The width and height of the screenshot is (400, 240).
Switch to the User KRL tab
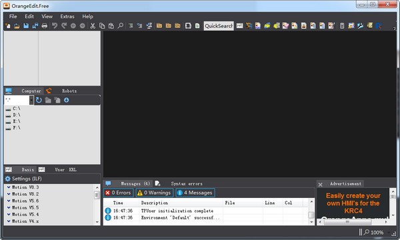point(65,170)
